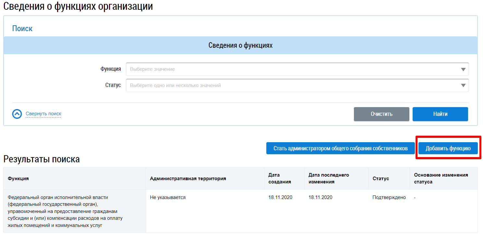
Task: Click the 'Добавить функцию' button
Action: coord(448,148)
